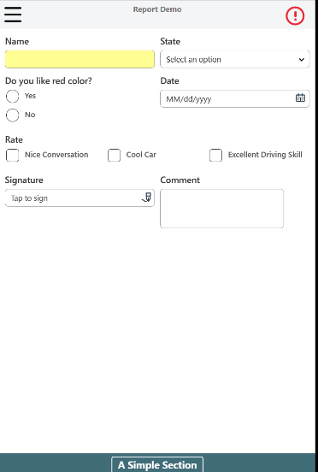Click the Nice Conversation label text
Screen dimensions: 318x472
56,155
